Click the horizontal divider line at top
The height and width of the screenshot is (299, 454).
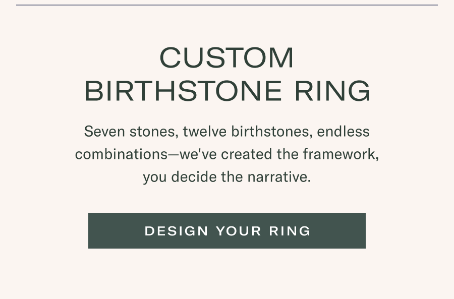(227, 5)
